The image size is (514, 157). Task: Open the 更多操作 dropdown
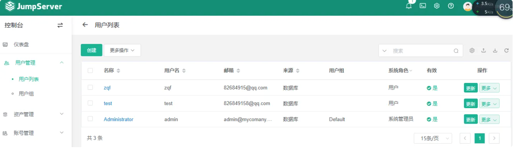click(x=122, y=50)
